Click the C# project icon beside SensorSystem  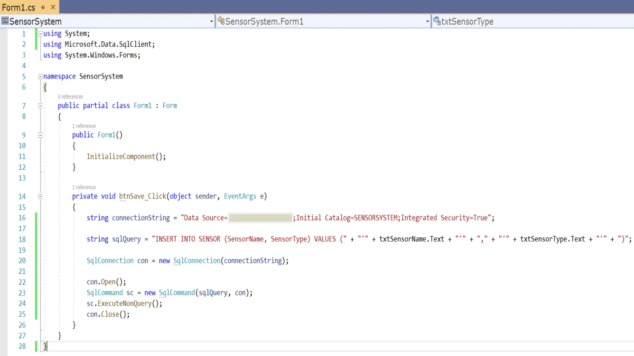pyautogui.click(x=5, y=21)
